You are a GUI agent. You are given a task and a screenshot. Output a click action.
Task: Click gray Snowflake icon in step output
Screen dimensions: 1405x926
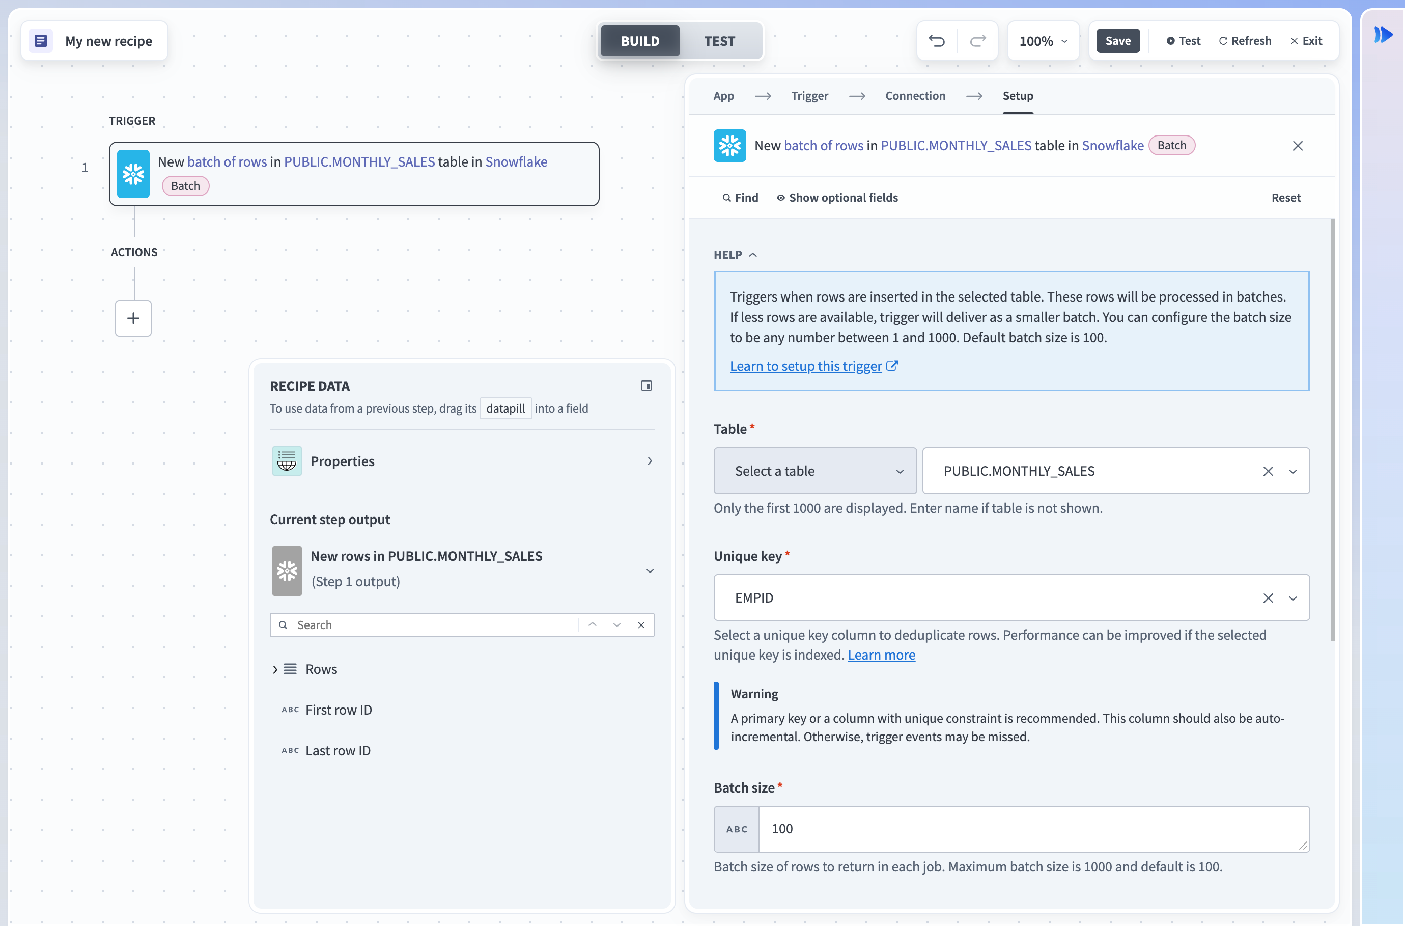286,570
